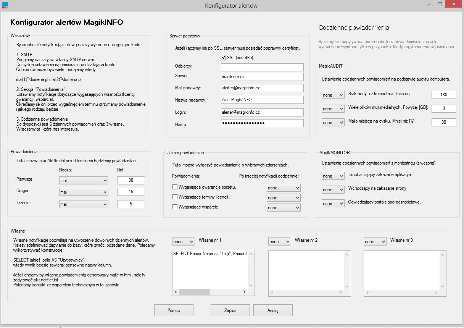Click the application icon in title bar
Image resolution: width=464 pixels, height=328 pixels.
[x=5, y=5]
